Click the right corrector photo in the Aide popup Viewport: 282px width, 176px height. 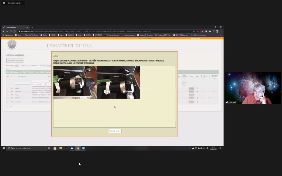(x=118, y=82)
